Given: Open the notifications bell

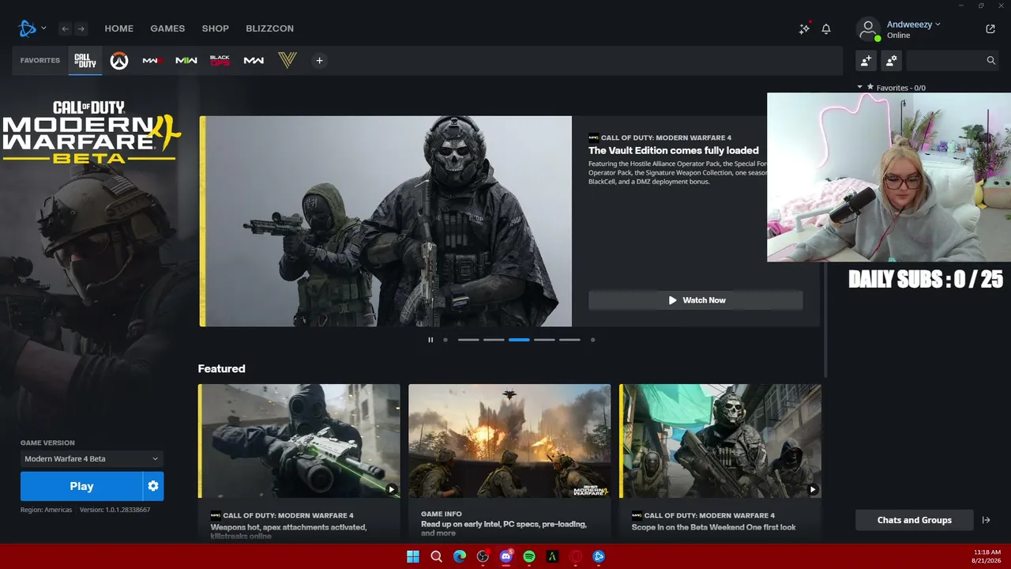Looking at the screenshot, I should pyautogui.click(x=826, y=28).
